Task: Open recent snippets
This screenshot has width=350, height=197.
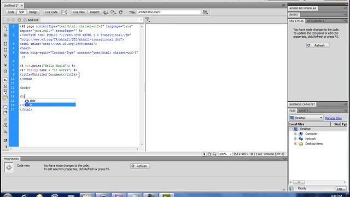Action: [x=5, y=125]
